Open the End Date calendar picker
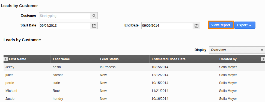The width and height of the screenshot is (265, 102). (x=196, y=26)
